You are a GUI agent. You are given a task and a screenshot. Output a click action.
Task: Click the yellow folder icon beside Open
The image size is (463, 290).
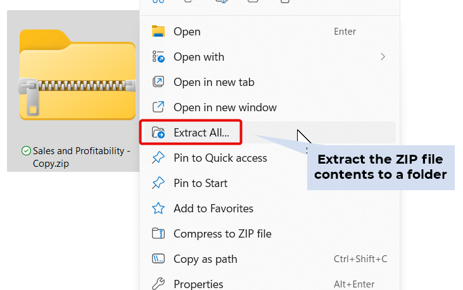pyautogui.click(x=158, y=32)
